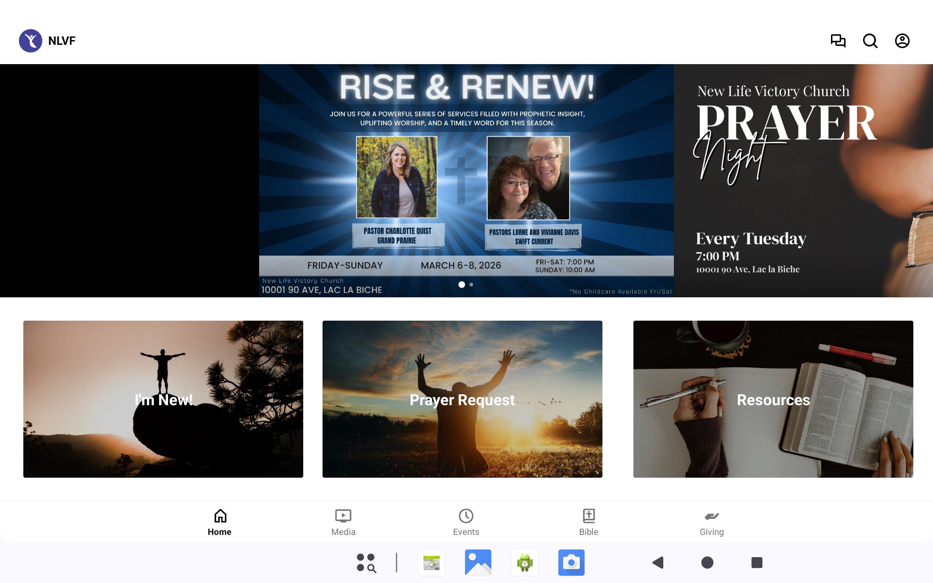Open the I'm New! card

tap(163, 399)
